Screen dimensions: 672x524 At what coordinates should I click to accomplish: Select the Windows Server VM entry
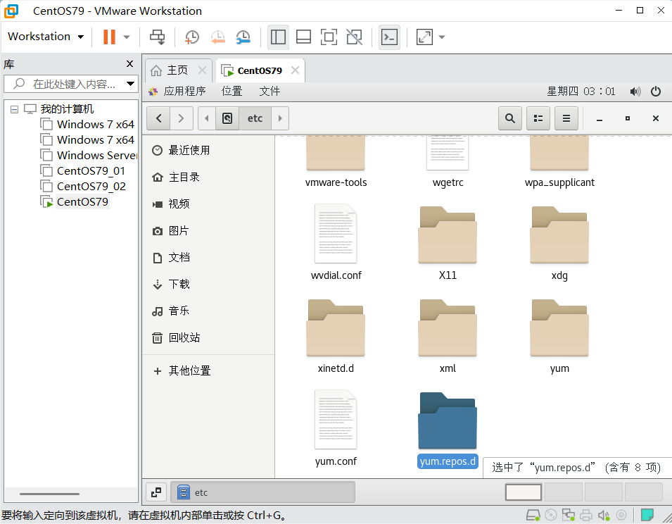[89, 155]
